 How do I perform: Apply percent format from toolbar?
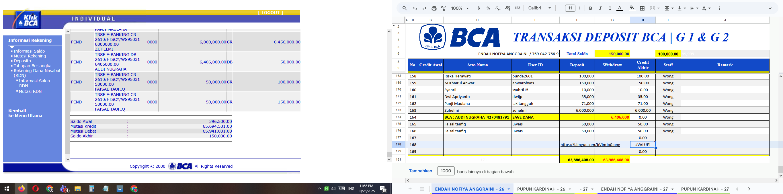click(488, 8)
